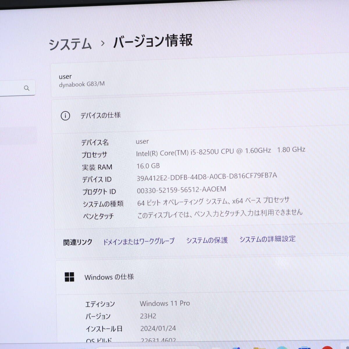Click the device specifications info icon
The width and height of the screenshot is (349, 349).
65,116
